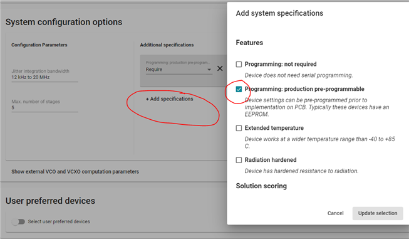The width and height of the screenshot is (409, 239).
Task: Click 'Solution scoring' section heading
Action: 261,186
